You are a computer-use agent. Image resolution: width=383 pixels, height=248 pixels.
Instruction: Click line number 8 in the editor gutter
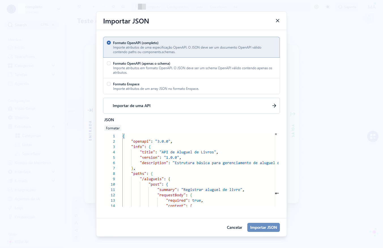tap(114, 173)
